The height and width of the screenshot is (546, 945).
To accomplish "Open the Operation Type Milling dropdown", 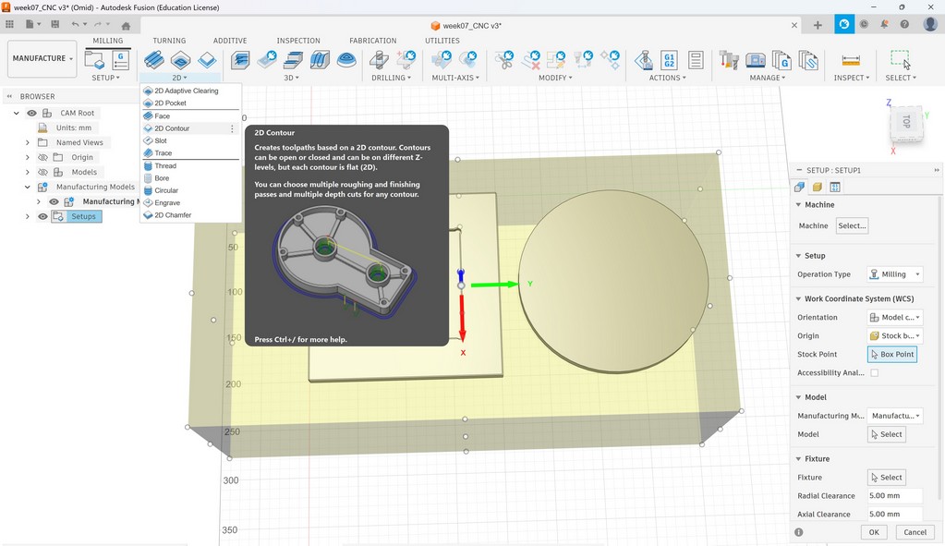I will [895, 274].
